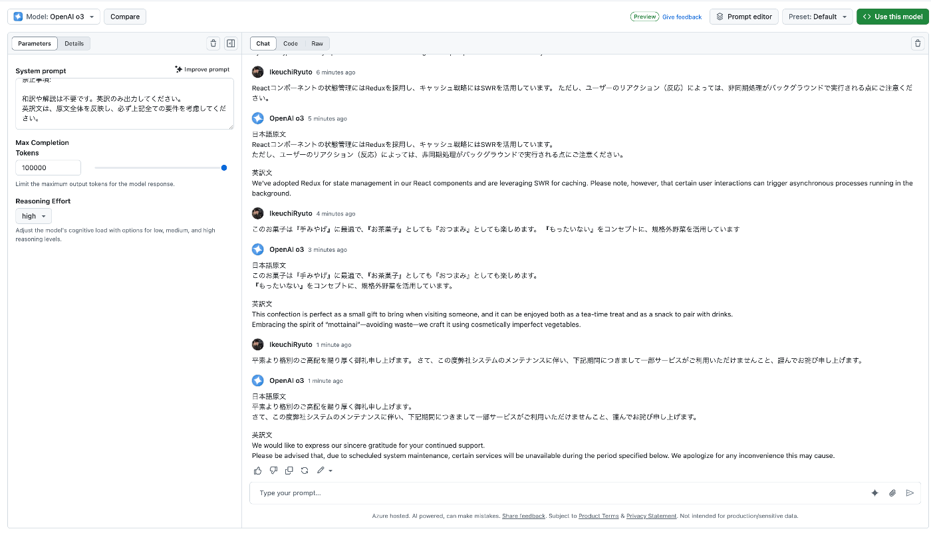Click OpenAI o3 avatar on 3 minutes ago reply
931x547 pixels.
tap(258, 249)
